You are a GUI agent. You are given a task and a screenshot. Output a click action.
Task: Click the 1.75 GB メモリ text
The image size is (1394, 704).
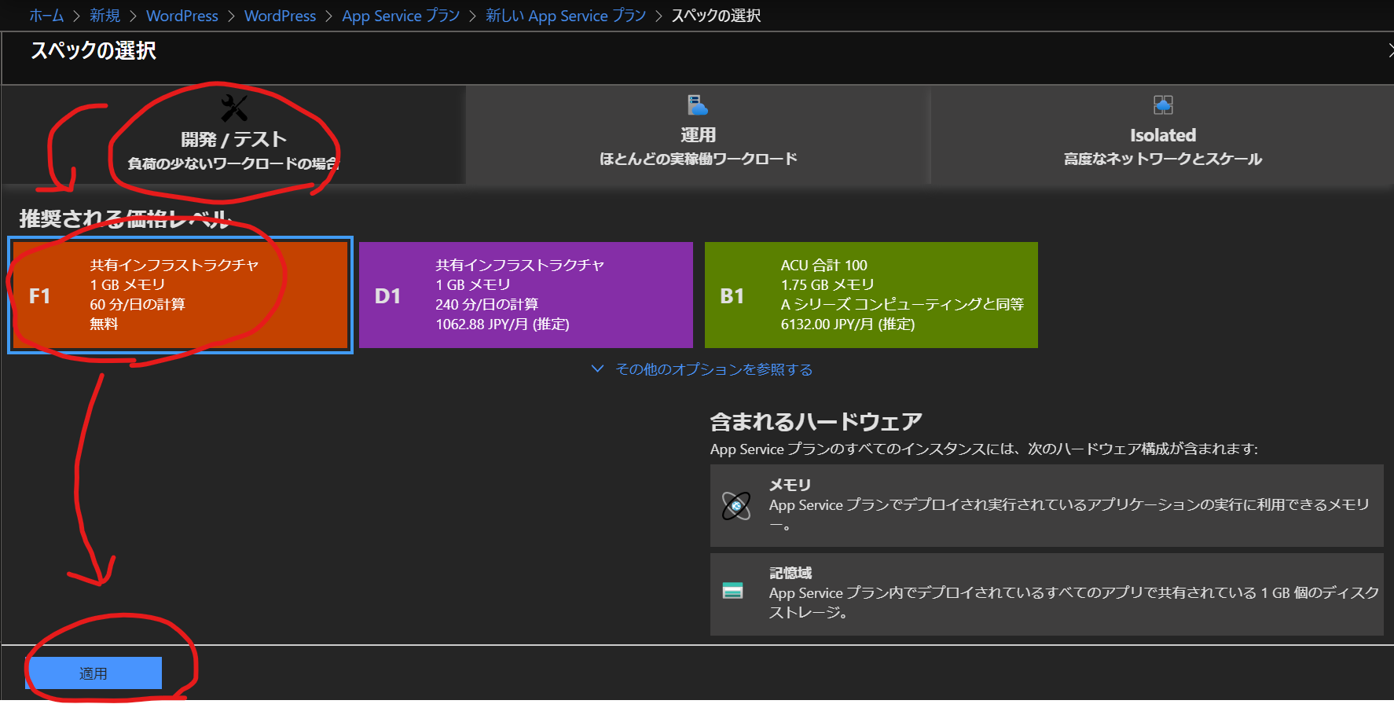pyautogui.click(x=827, y=284)
